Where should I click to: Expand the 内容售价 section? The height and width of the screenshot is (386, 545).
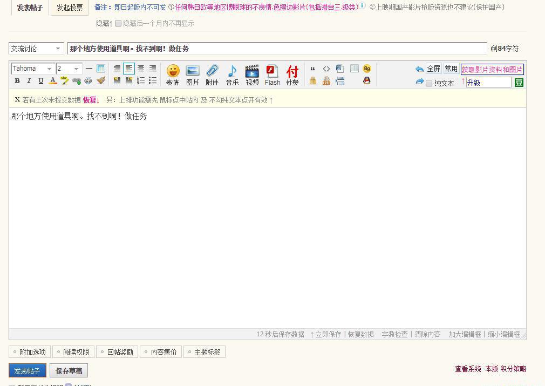(161, 352)
